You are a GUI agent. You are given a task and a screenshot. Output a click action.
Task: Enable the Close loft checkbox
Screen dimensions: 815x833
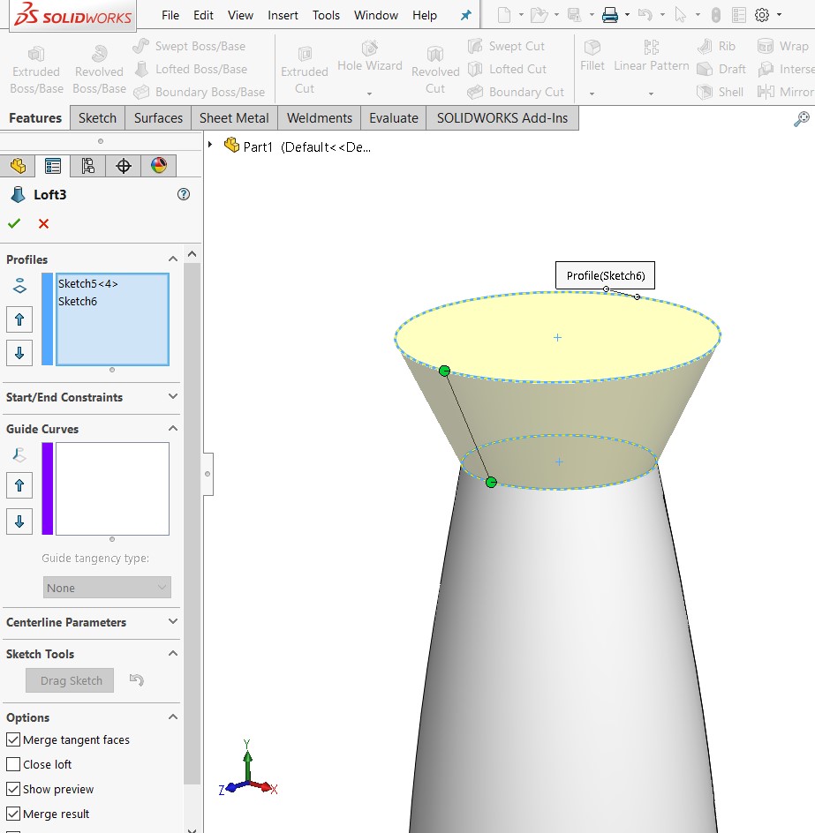13,765
